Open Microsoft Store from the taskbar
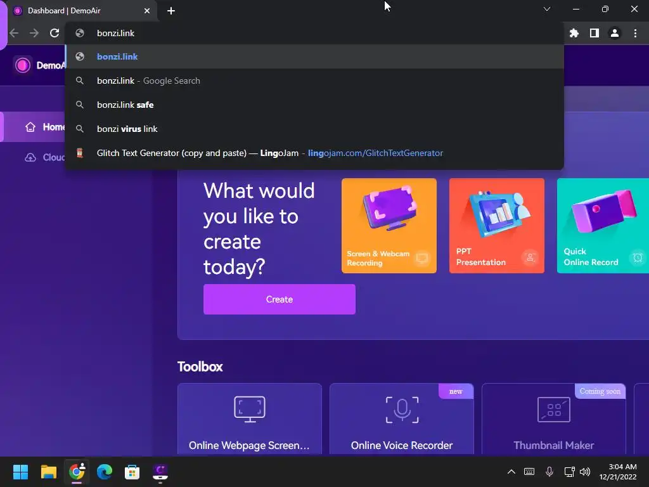The width and height of the screenshot is (649, 487). (132, 472)
